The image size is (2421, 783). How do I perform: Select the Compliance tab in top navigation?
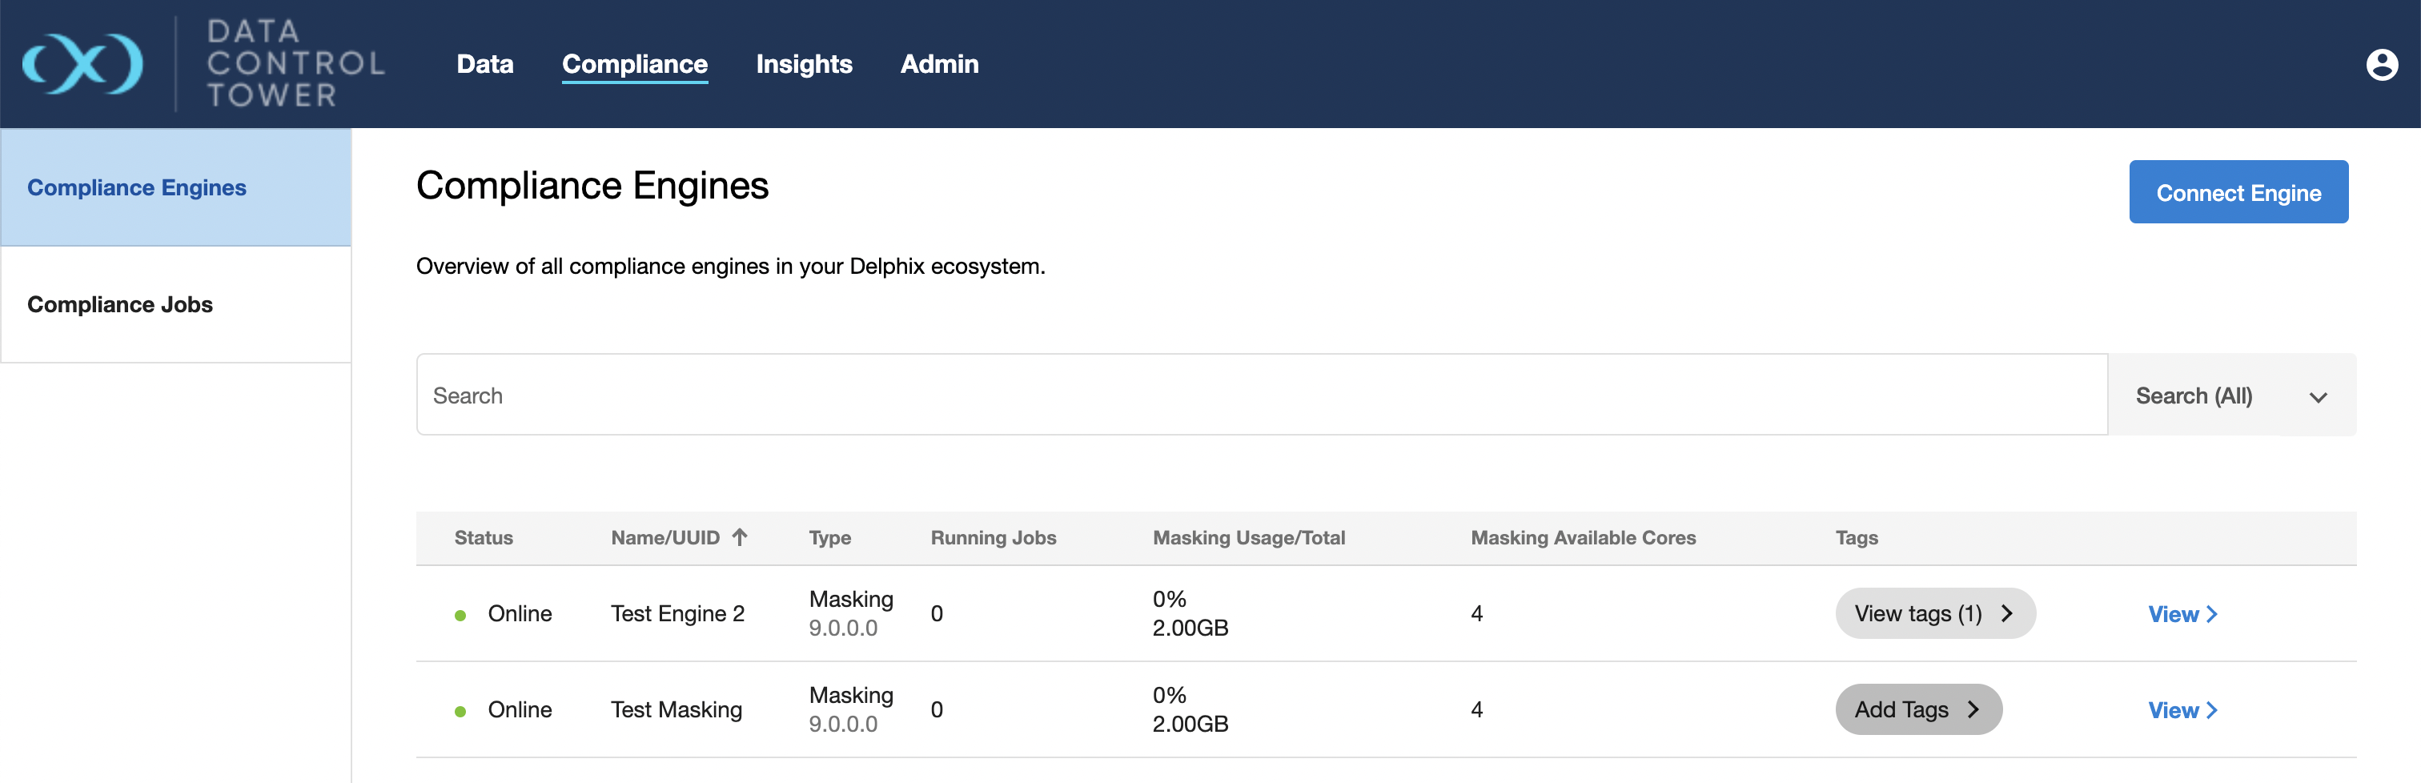tap(634, 64)
